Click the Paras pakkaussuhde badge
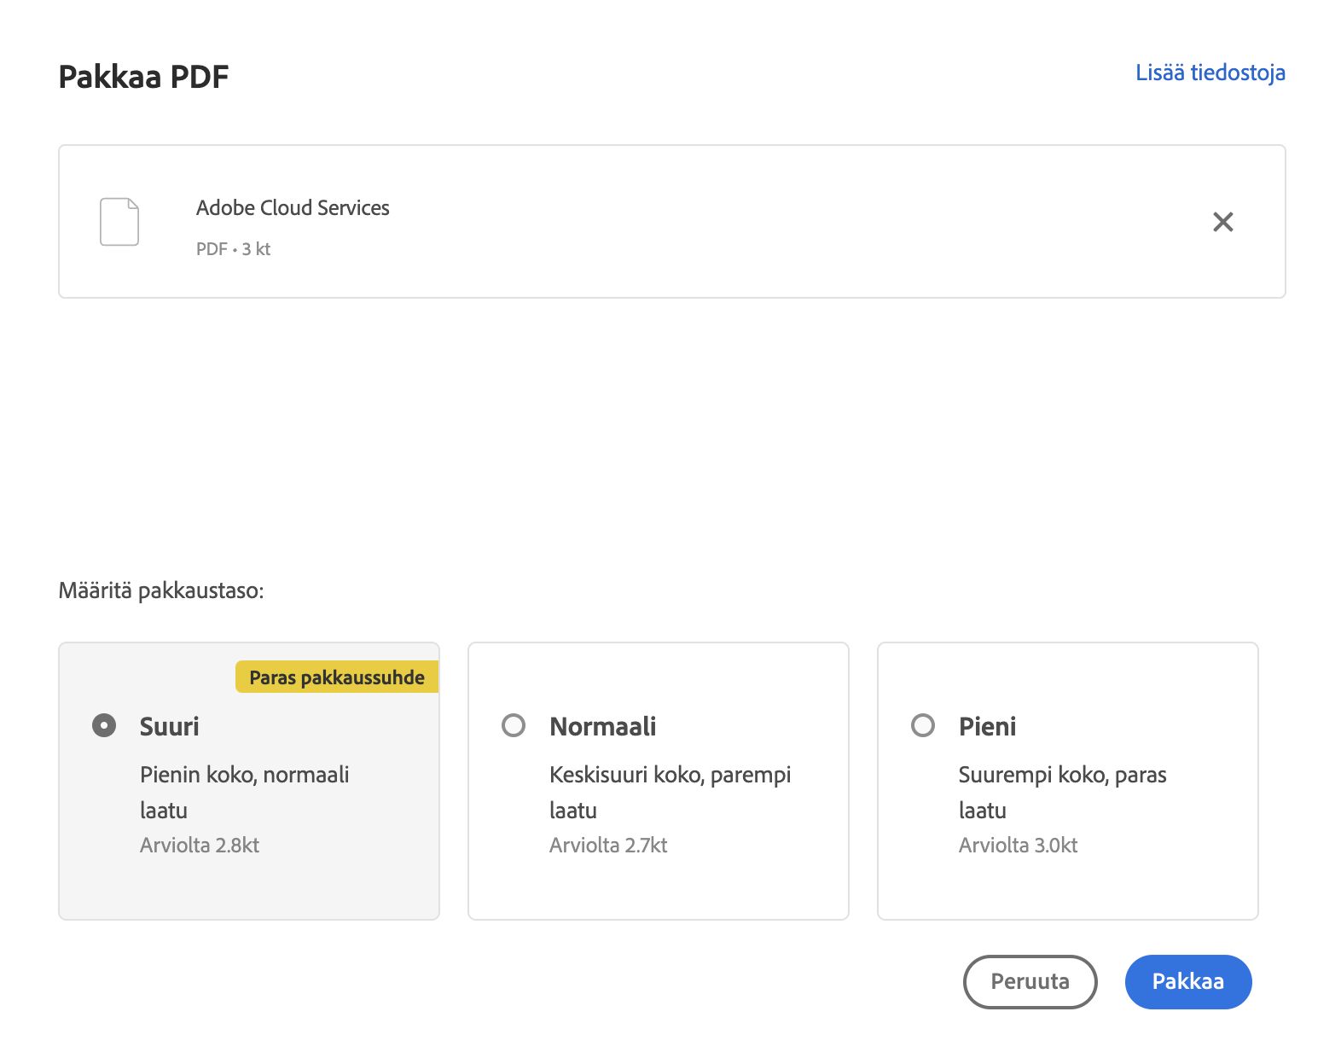 [337, 677]
